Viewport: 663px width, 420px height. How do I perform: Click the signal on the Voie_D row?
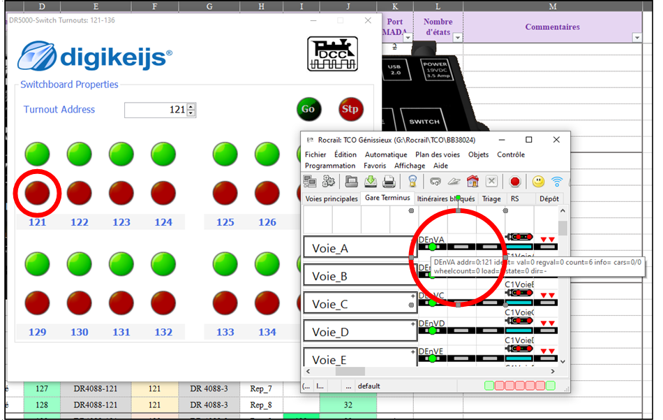tap(520, 321)
